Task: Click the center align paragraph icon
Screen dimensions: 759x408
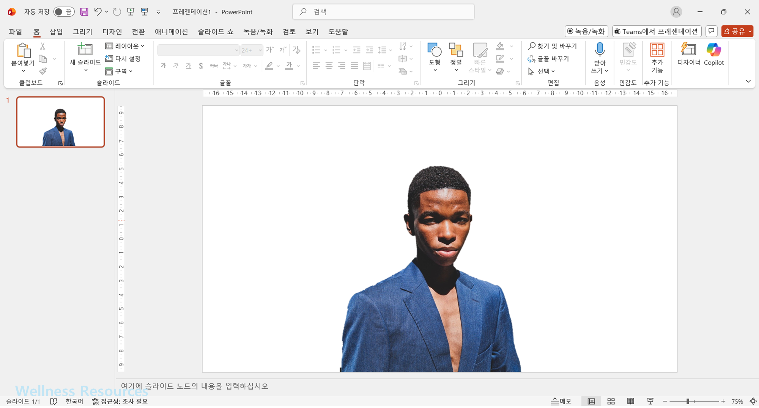Action: tap(329, 66)
